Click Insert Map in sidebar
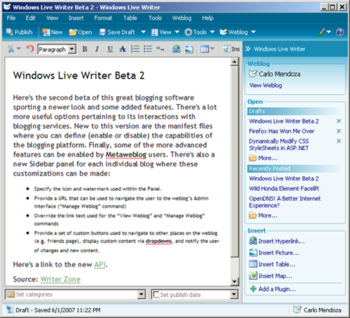 pos(270,276)
